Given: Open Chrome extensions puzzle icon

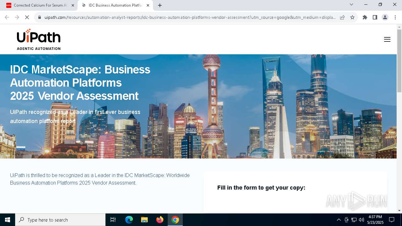Looking at the screenshot, I should 365,17.
